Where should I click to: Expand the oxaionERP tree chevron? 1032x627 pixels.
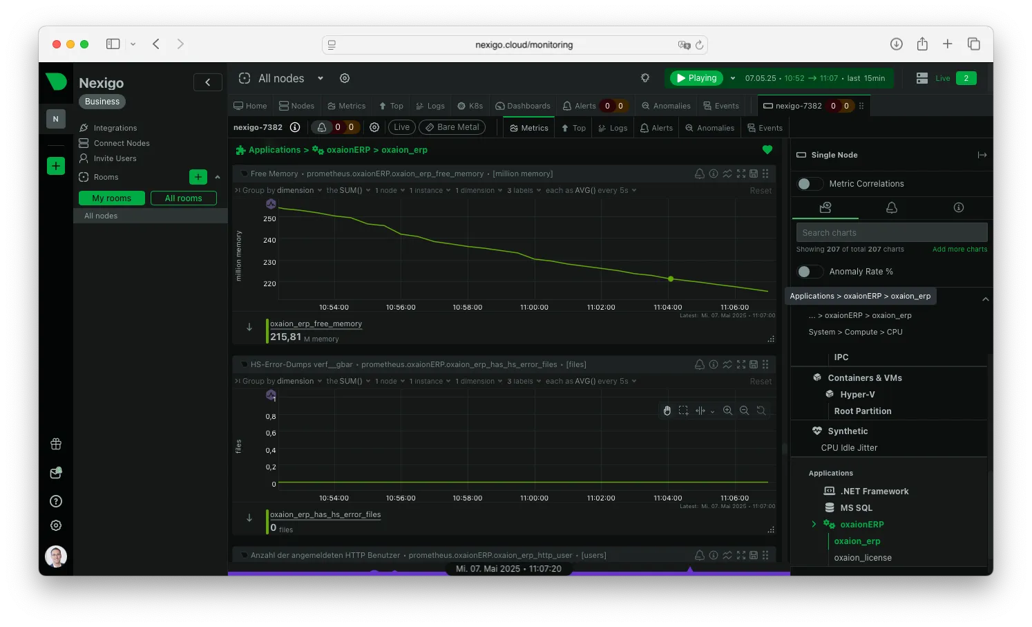814,524
